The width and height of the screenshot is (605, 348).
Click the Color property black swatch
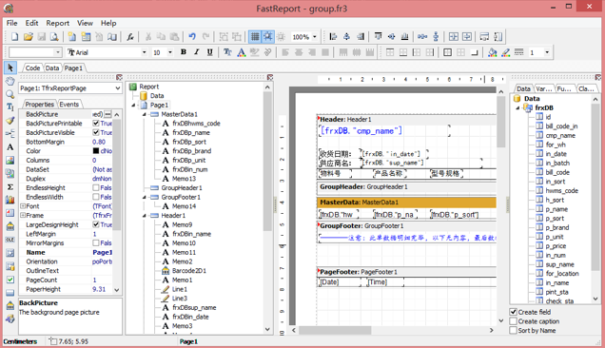pyautogui.click(x=96, y=151)
